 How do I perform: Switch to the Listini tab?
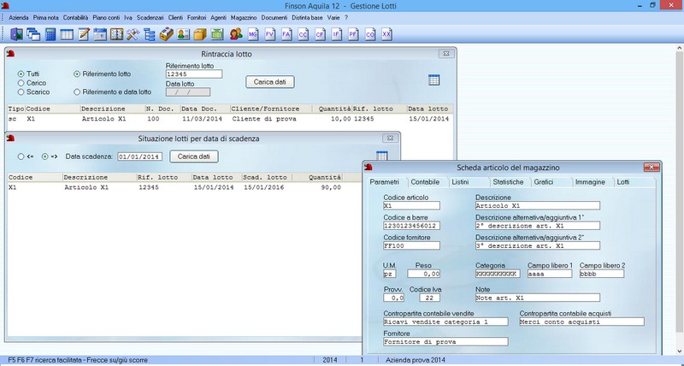click(x=460, y=182)
